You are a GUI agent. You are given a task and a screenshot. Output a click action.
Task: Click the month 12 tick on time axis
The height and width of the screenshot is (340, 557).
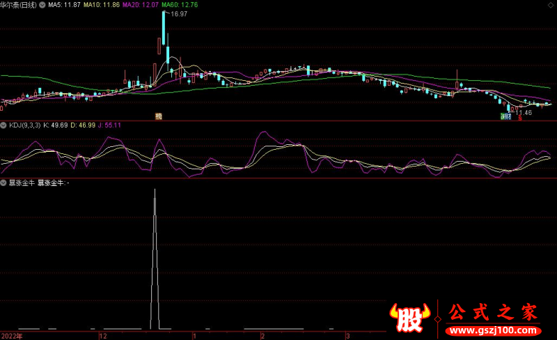point(103,336)
